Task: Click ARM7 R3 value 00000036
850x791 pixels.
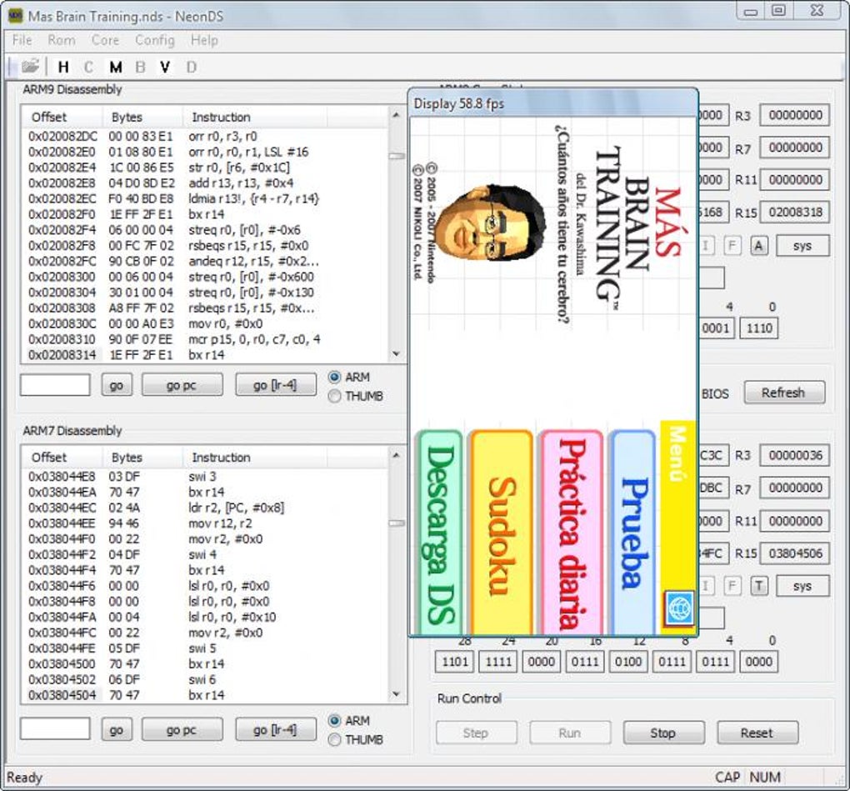Action: pos(795,455)
